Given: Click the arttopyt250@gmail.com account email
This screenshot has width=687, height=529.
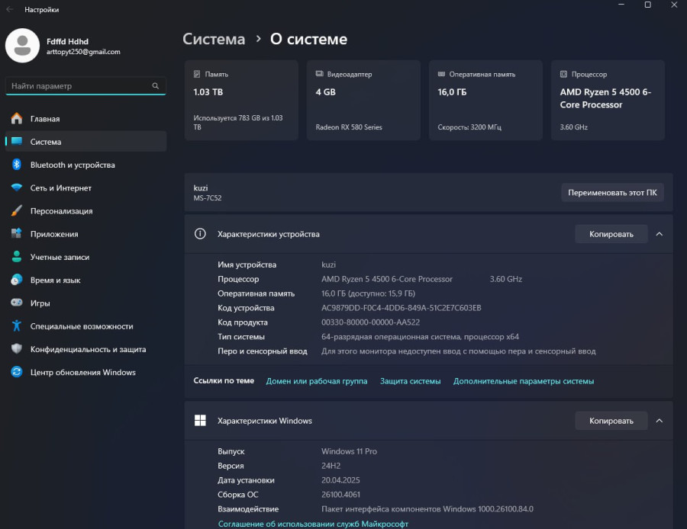Looking at the screenshot, I should click(83, 52).
